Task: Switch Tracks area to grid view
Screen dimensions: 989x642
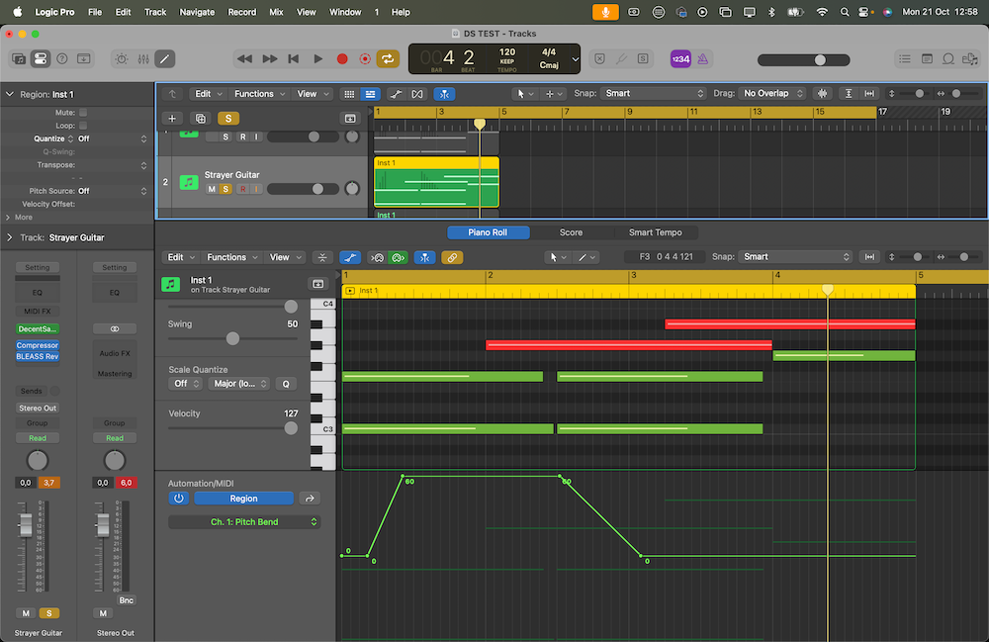Action: pyautogui.click(x=349, y=94)
